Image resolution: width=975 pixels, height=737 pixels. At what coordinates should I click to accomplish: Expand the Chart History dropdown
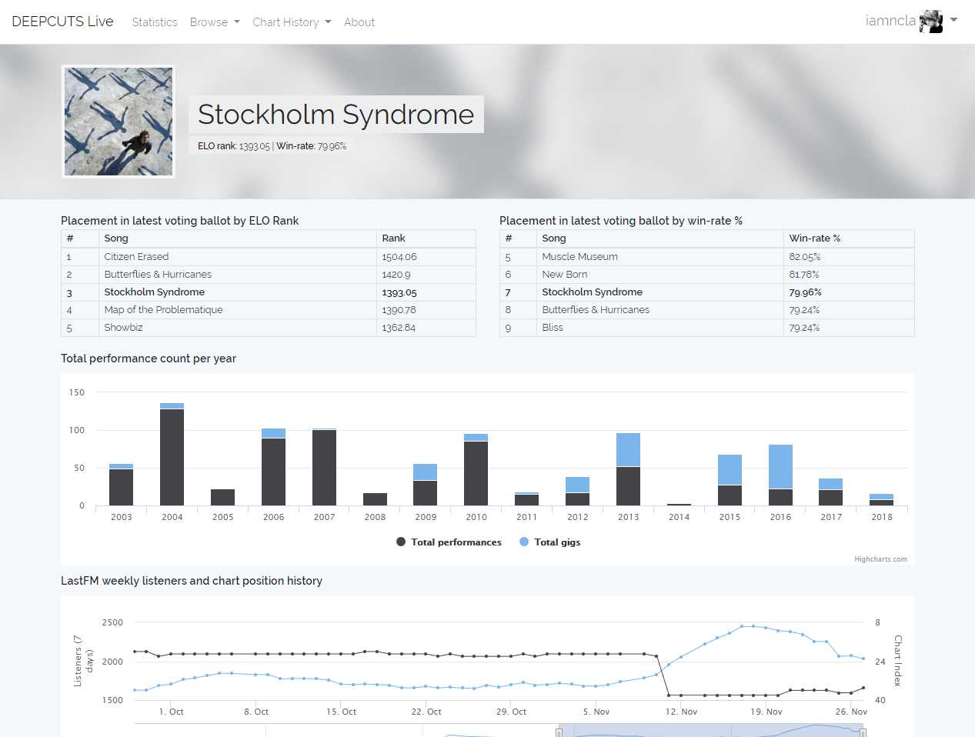[292, 22]
